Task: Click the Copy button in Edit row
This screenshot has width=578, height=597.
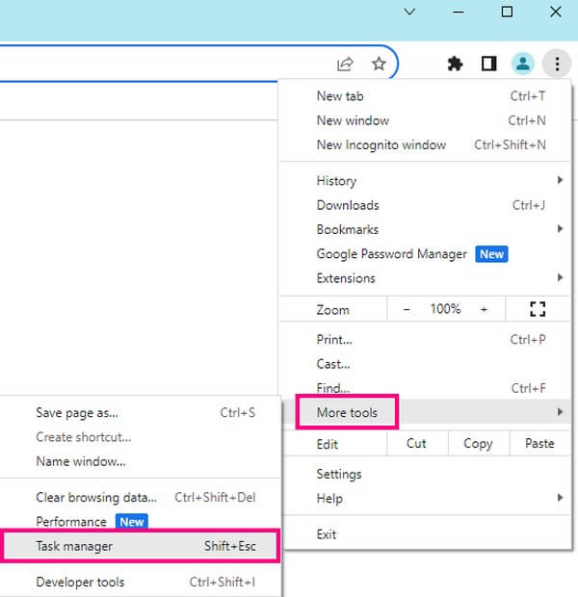Action: pos(478,444)
